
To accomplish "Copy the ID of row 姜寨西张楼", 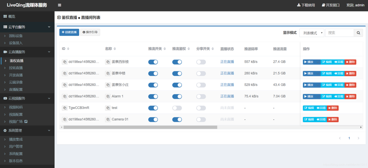I will [x=64, y=62].
